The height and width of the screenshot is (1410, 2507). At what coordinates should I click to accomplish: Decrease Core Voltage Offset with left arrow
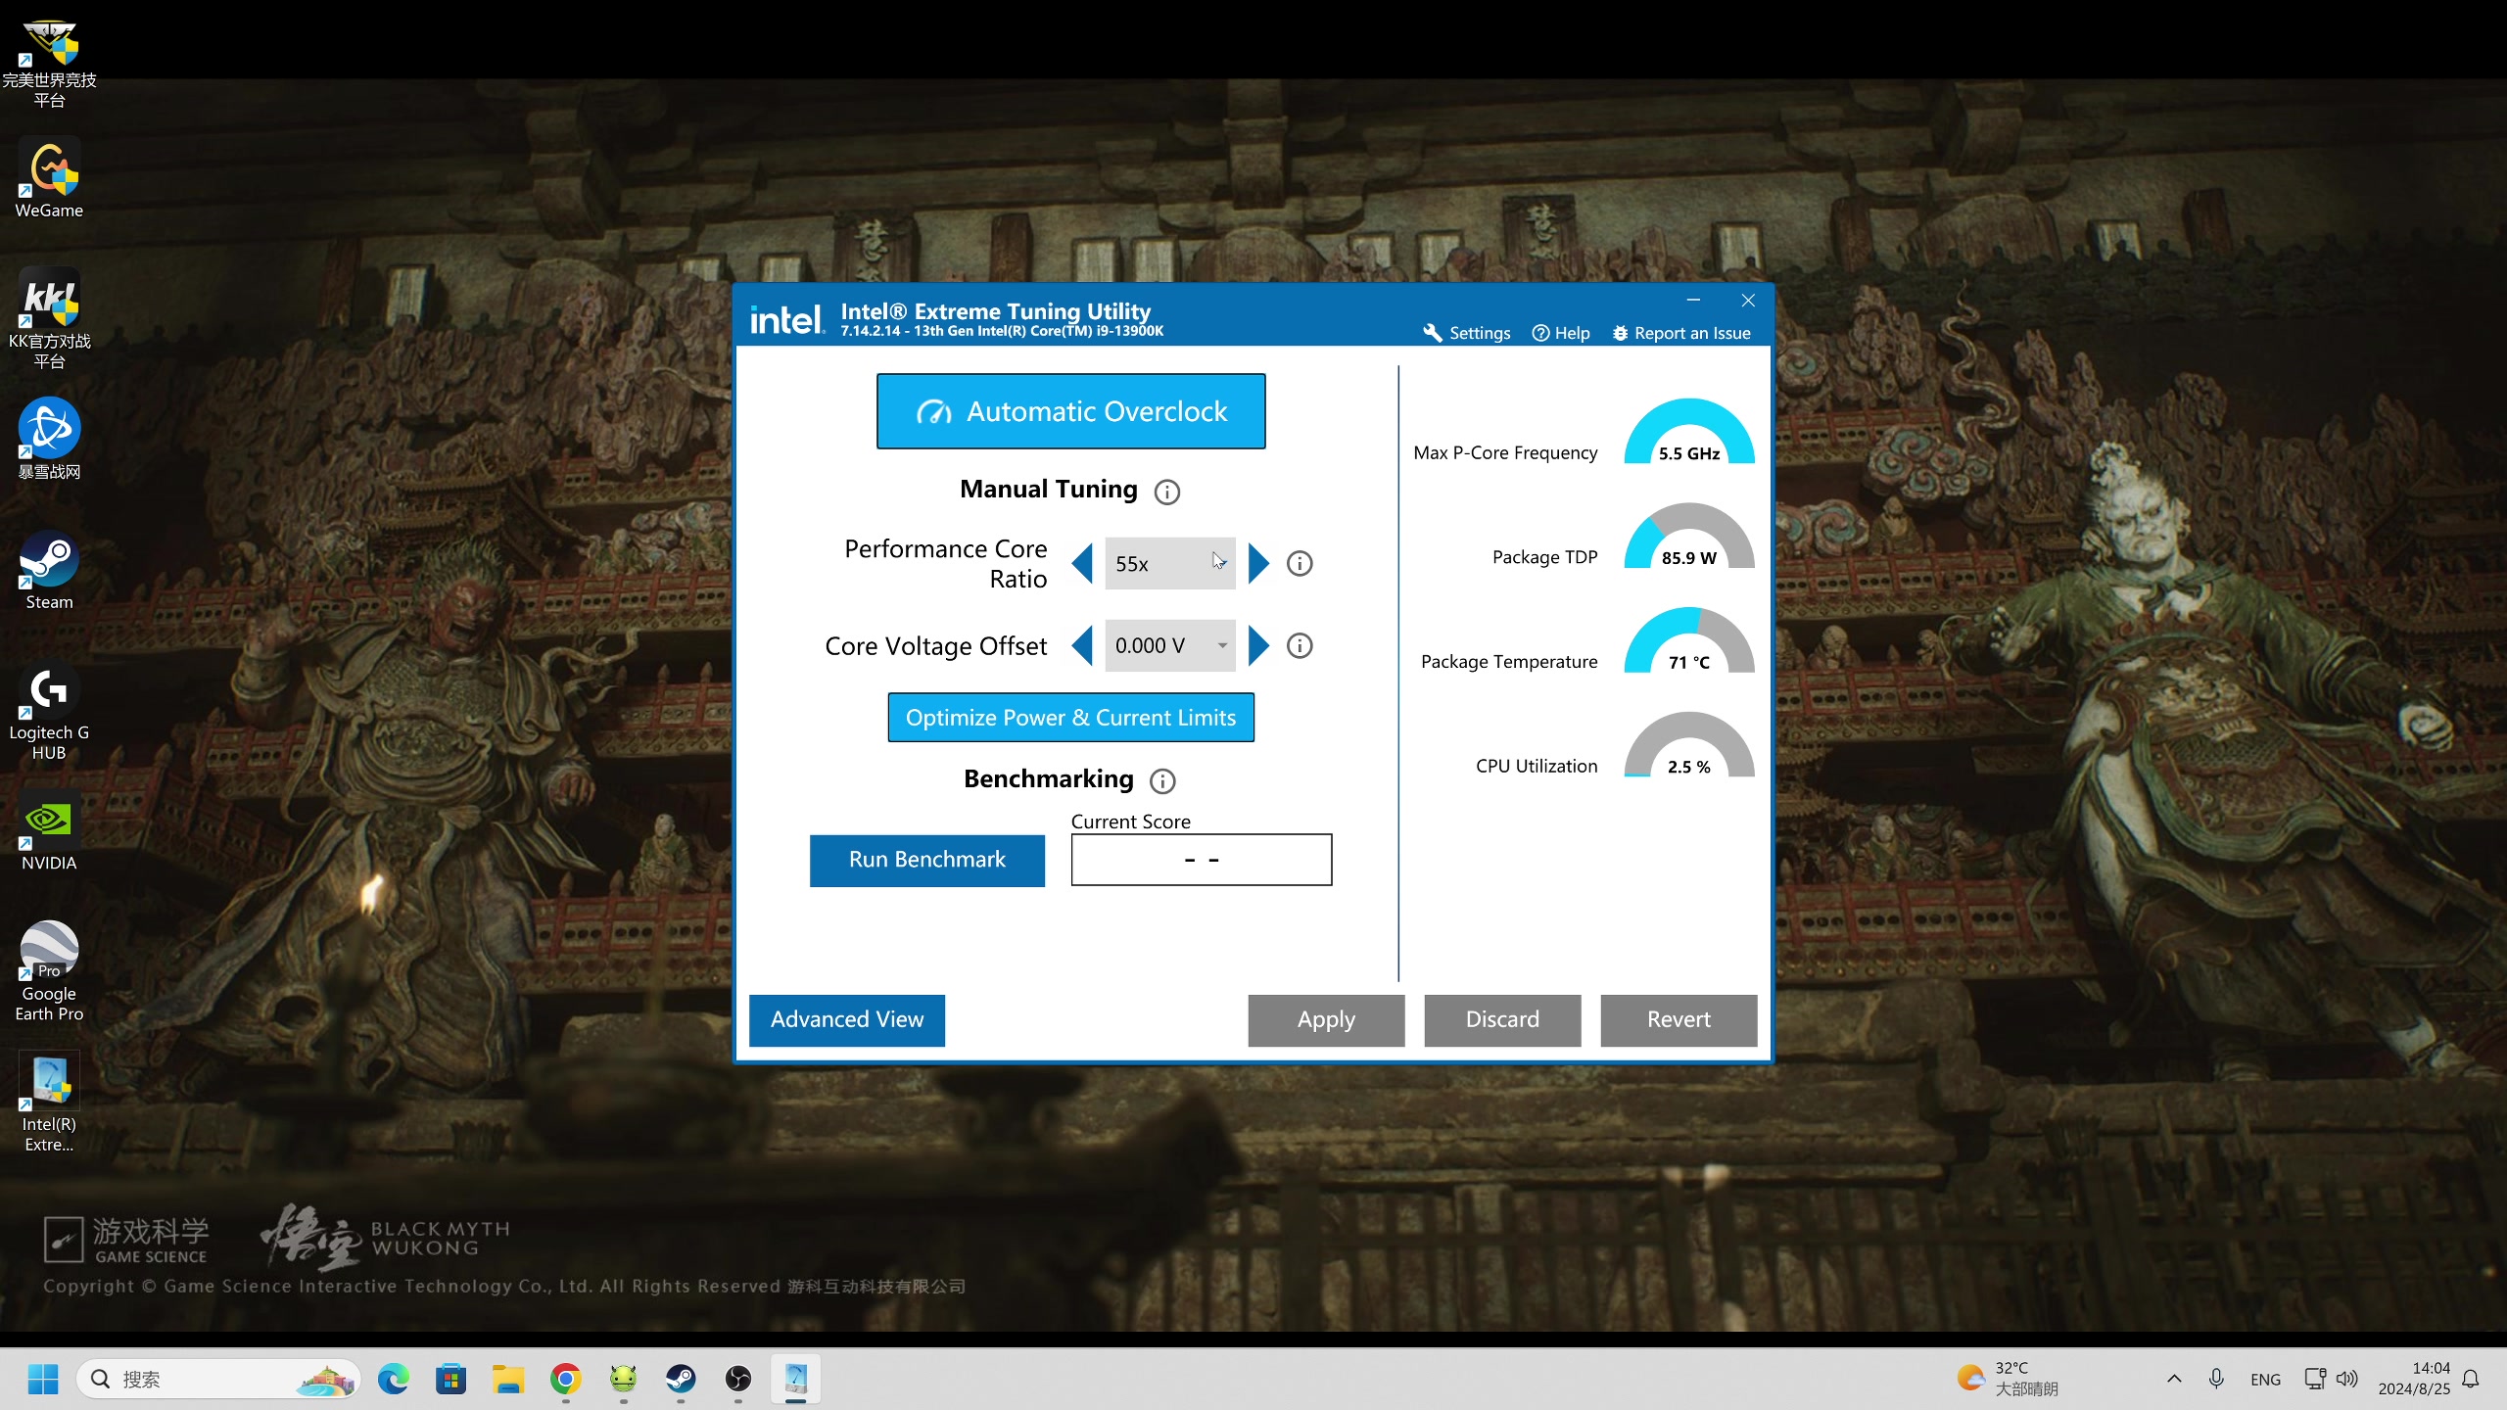(x=1082, y=645)
